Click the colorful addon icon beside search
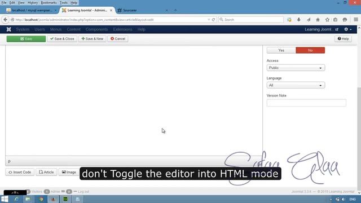Screen dimensions: 361x203 click(289, 20)
